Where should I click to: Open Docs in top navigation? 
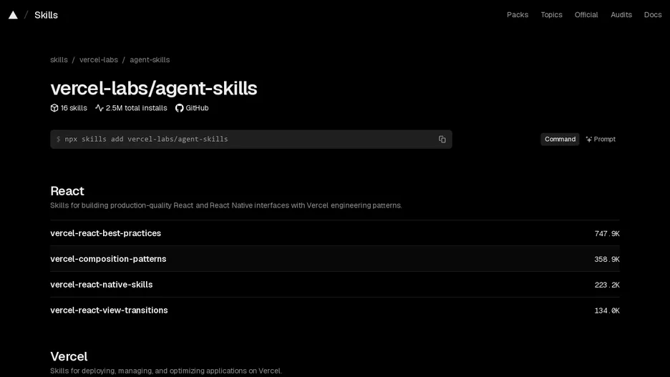653,15
